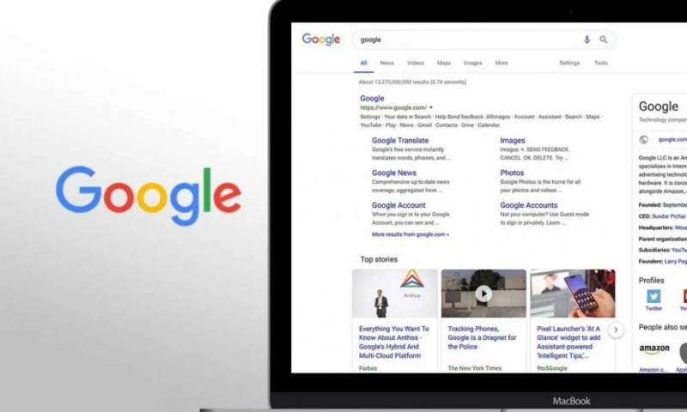Switch to the News tab
This screenshot has width=687, height=412.
(x=387, y=63)
